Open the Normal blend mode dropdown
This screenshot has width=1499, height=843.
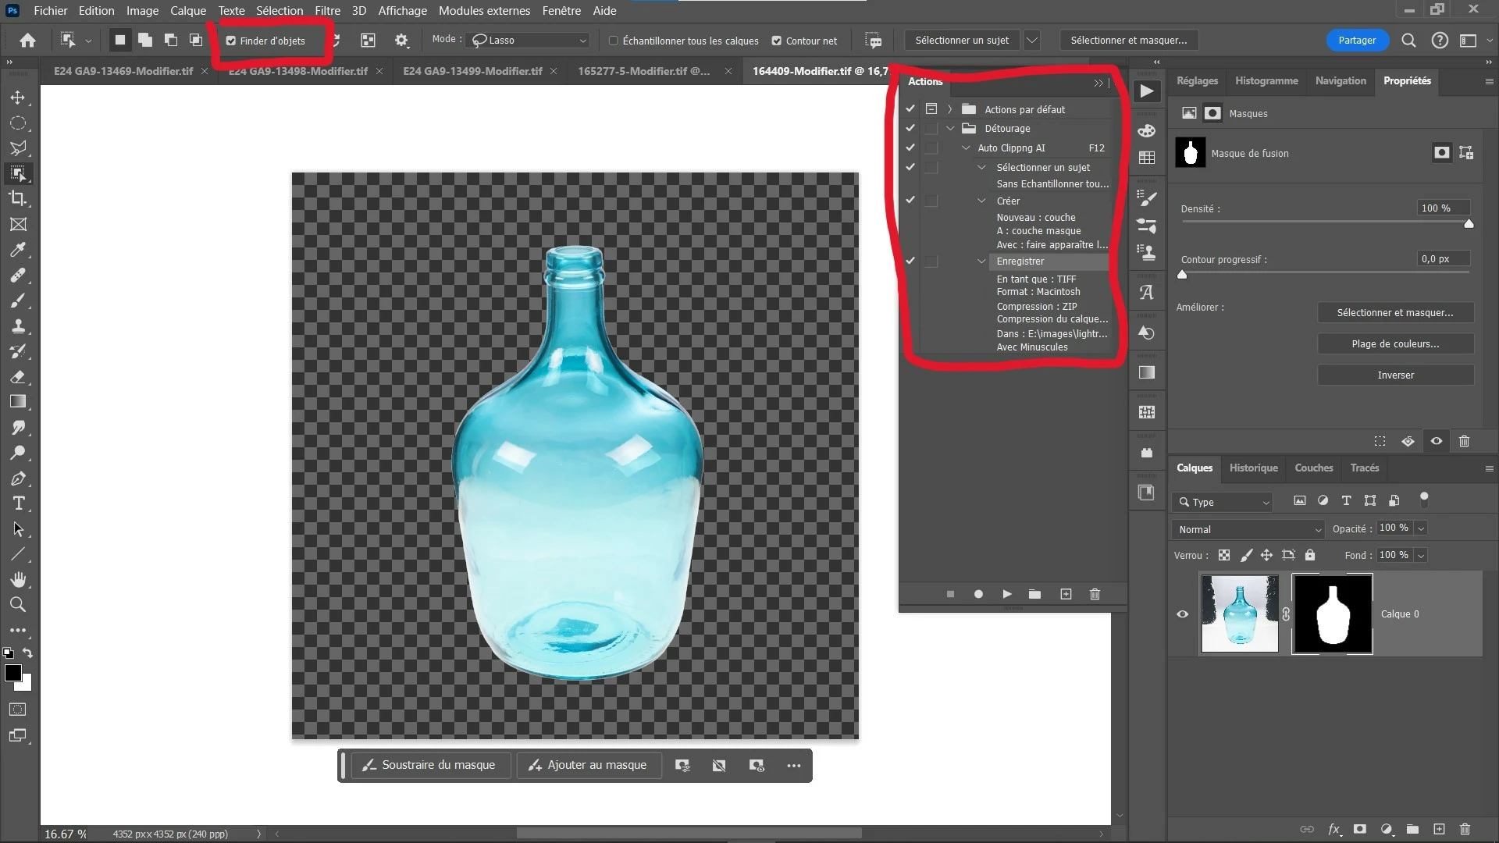click(x=1248, y=529)
